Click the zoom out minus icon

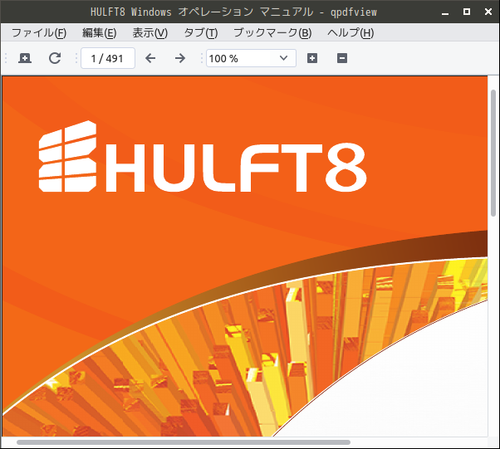[x=342, y=58]
